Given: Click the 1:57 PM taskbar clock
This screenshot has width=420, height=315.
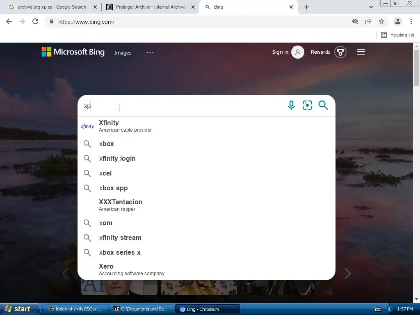Looking at the screenshot, I should pos(405,309).
